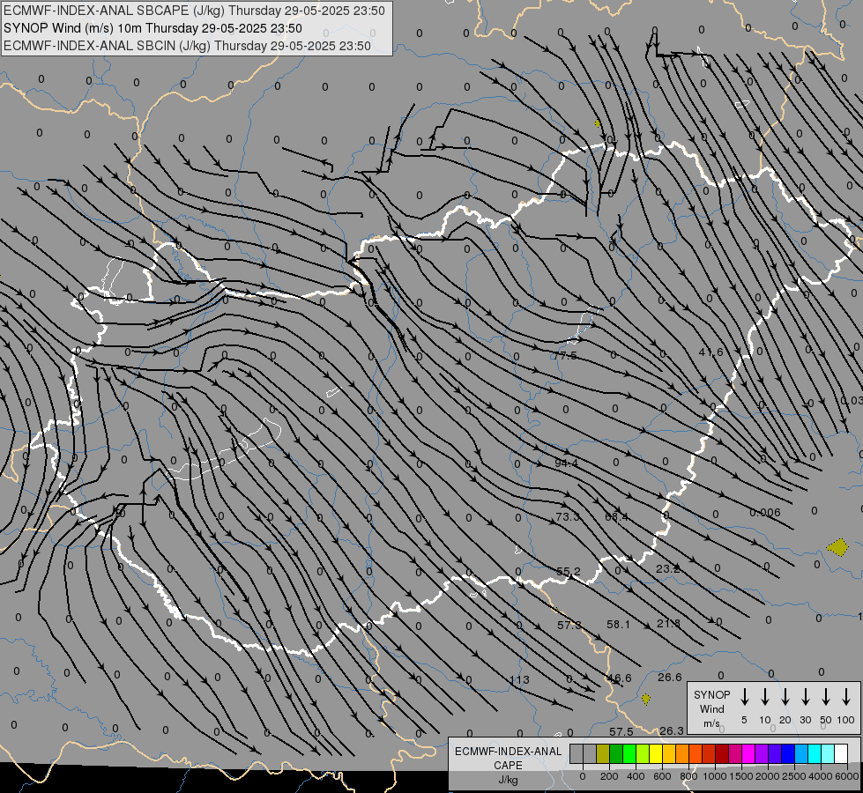Screen dimensions: 863x793
Task: Click the 20 m/s wind arrow in legend
Action: (x=785, y=697)
